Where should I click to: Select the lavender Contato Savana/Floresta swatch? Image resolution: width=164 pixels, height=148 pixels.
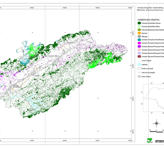(x=139, y=53)
